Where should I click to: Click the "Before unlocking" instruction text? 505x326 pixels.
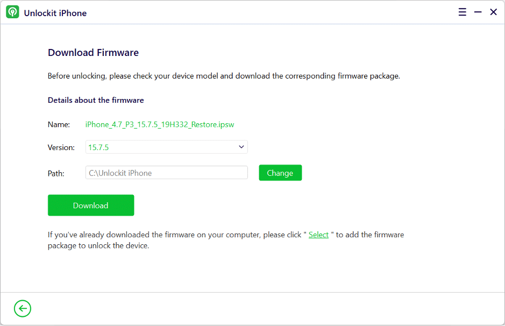pos(224,76)
